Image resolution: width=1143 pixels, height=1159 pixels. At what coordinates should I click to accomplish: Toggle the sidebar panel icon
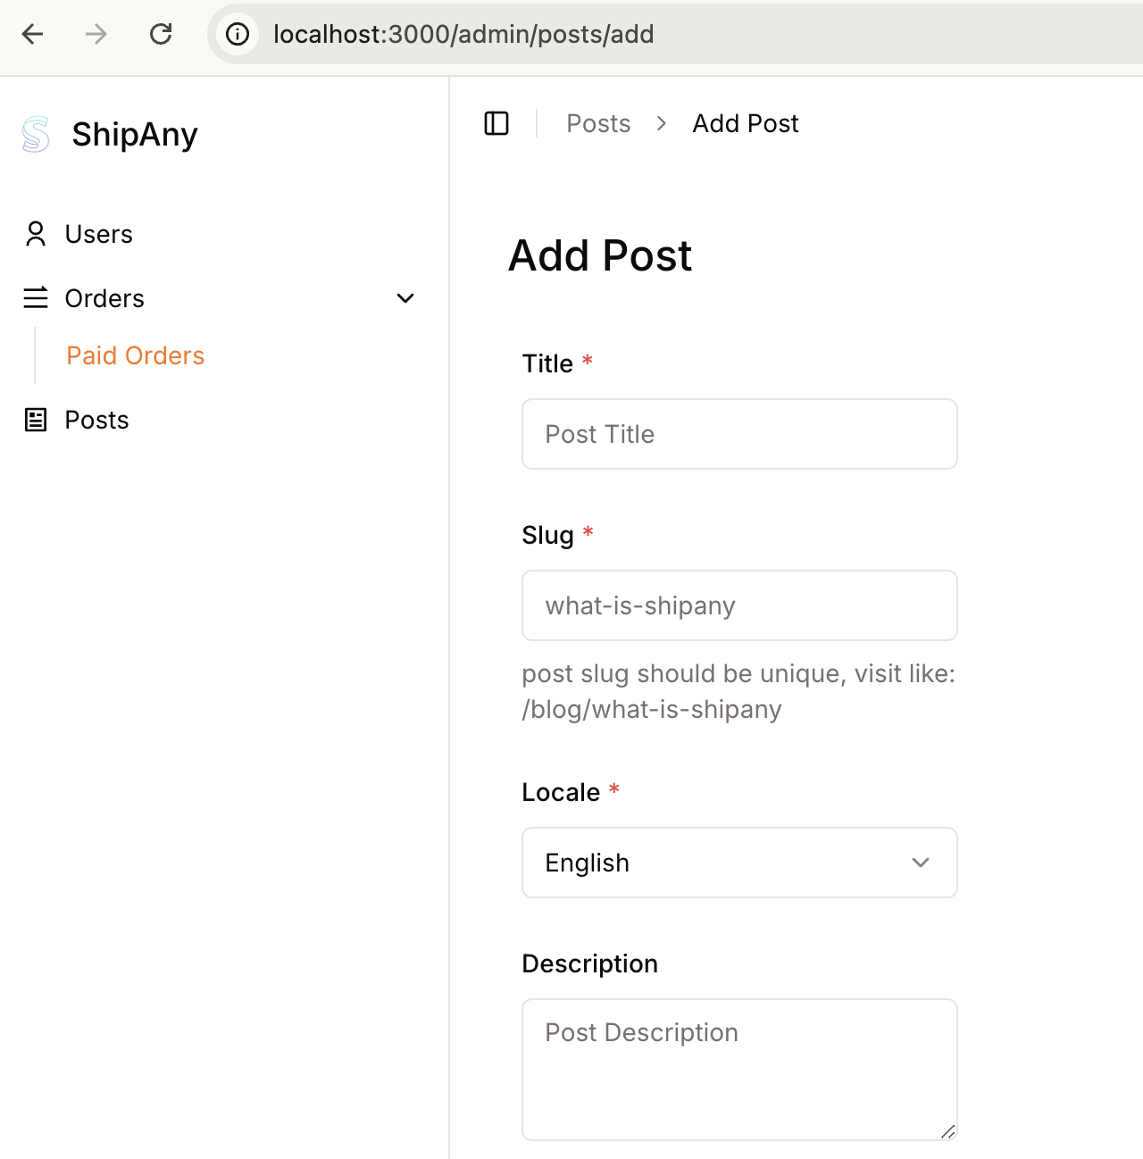click(x=496, y=123)
